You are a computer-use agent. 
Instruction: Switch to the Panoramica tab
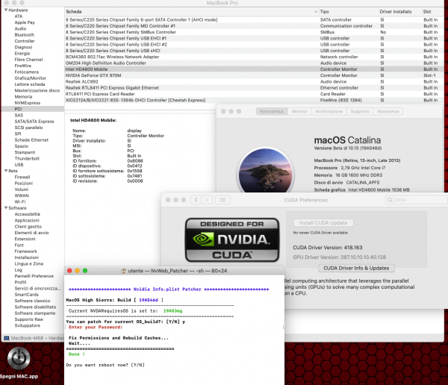pos(272,111)
